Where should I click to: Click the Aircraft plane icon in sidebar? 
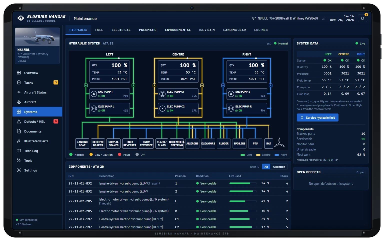tap(19, 102)
